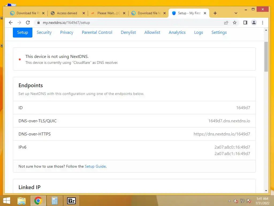The width and height of the screenshot is (274, 206).
Task: Select the ID value 1649d7
Action: [243, 108]
